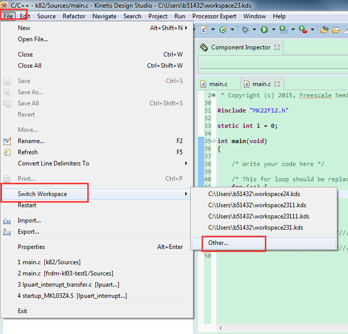The width and height of the screenshot is (348, 334).
Task: Open the Run menu
Action: click(180, 16)
